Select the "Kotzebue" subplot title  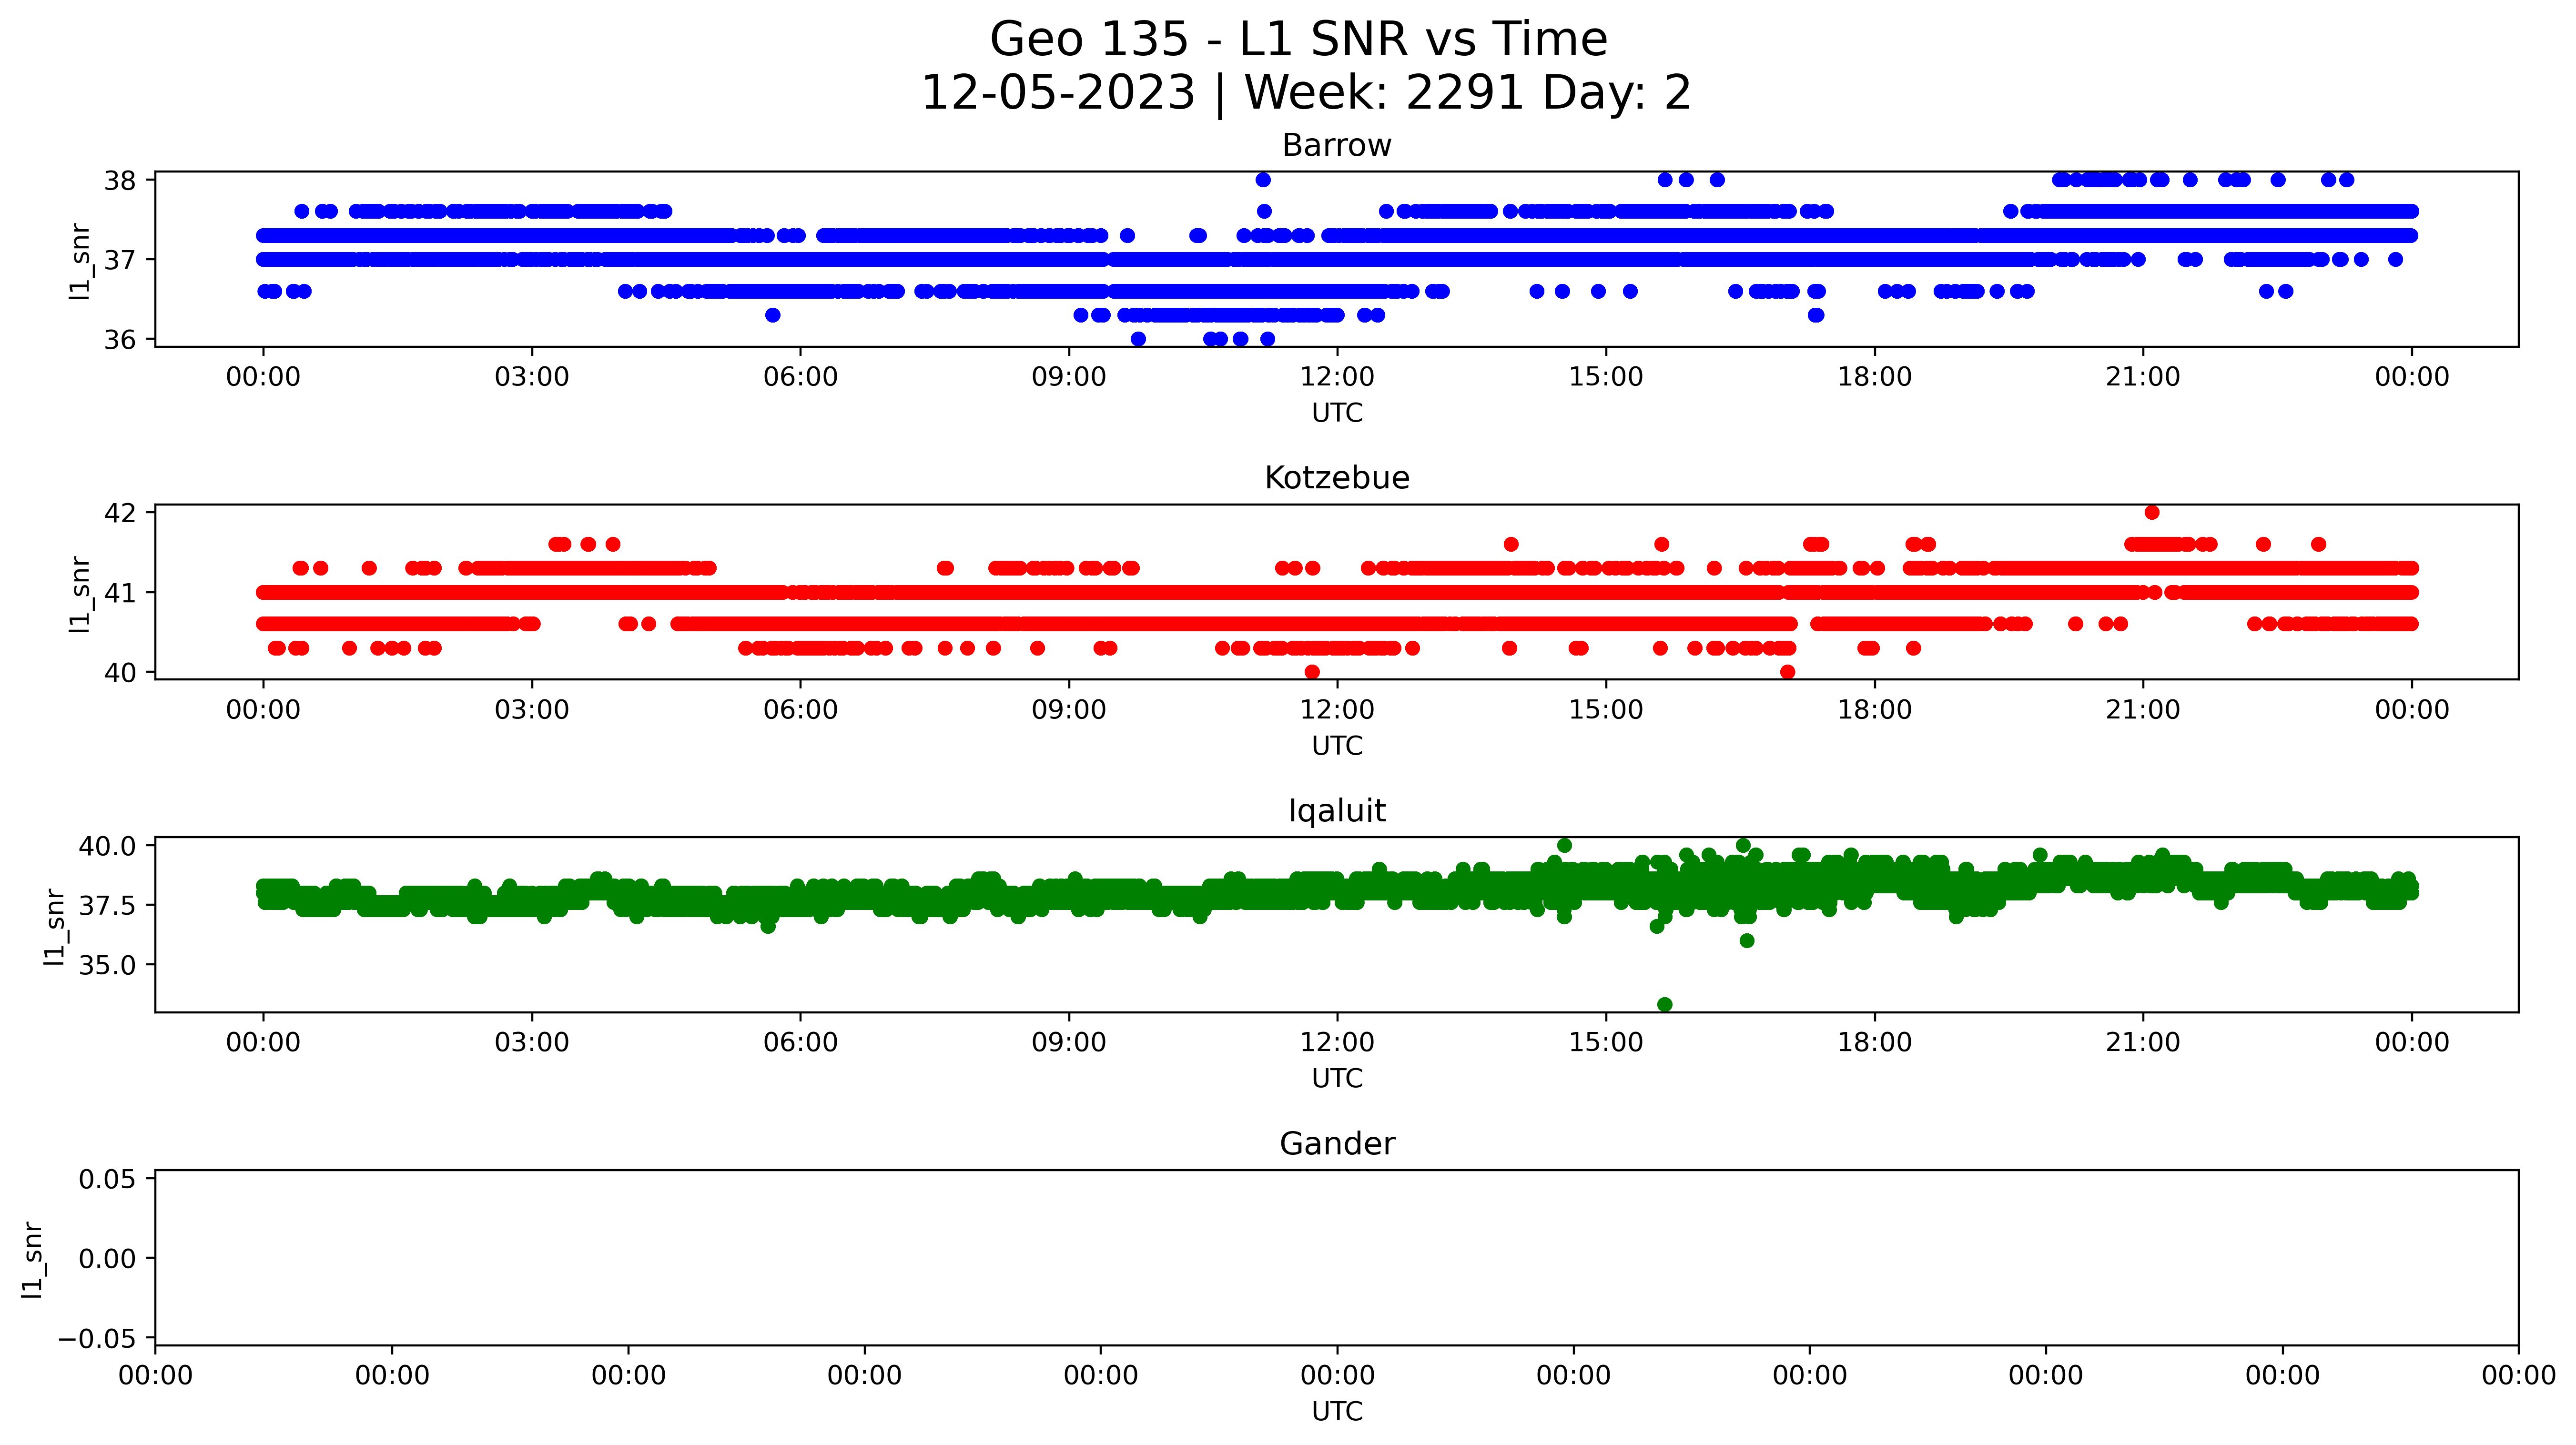(1337, 478)
